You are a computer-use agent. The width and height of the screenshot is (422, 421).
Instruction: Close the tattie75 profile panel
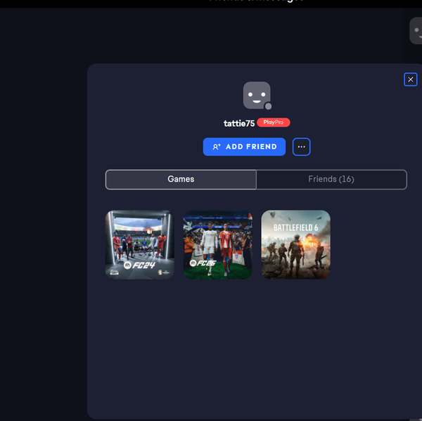tap(411, 80)
